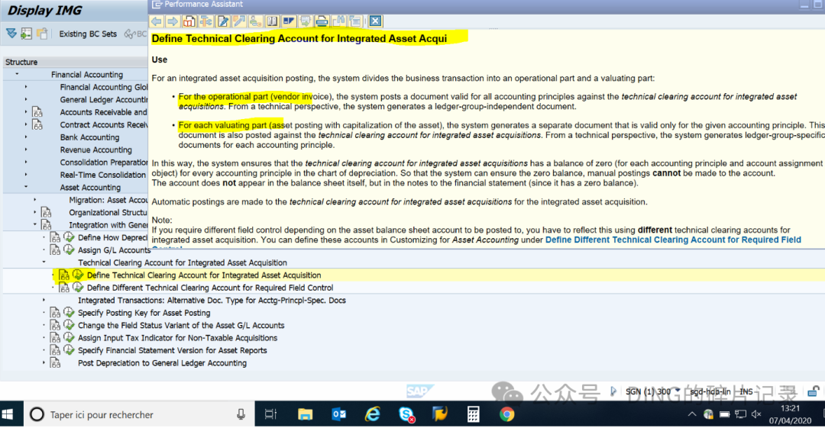825x428 pixels.
Task: Click the person/Portal help toolbar icon
Action: 256,21
